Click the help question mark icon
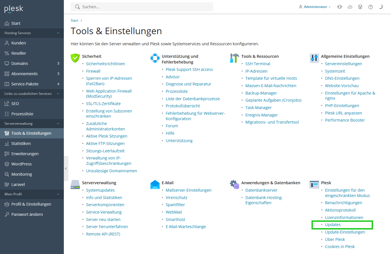Screen dimensions: 391x254 (370, 7)
